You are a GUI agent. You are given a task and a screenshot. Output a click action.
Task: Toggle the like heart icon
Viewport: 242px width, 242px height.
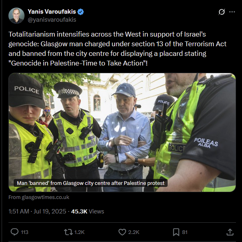pos(122,232)
